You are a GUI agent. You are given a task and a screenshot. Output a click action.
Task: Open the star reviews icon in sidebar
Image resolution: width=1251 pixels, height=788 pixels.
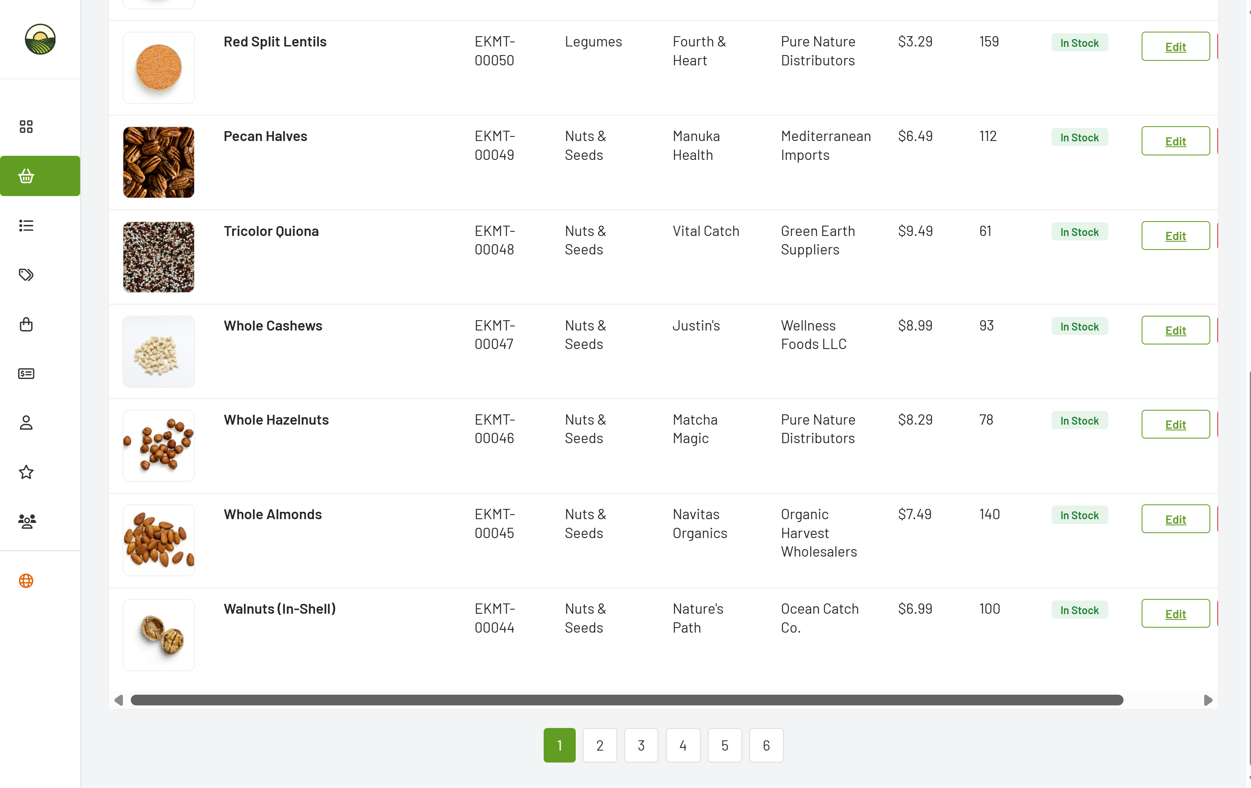[x=26, y=472]
